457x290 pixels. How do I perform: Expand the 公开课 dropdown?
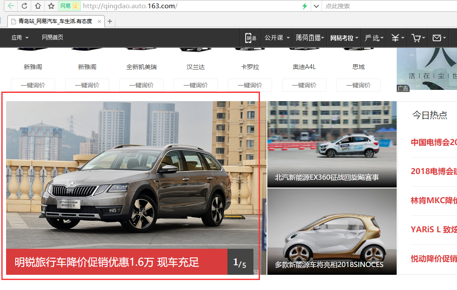[277, 38]
